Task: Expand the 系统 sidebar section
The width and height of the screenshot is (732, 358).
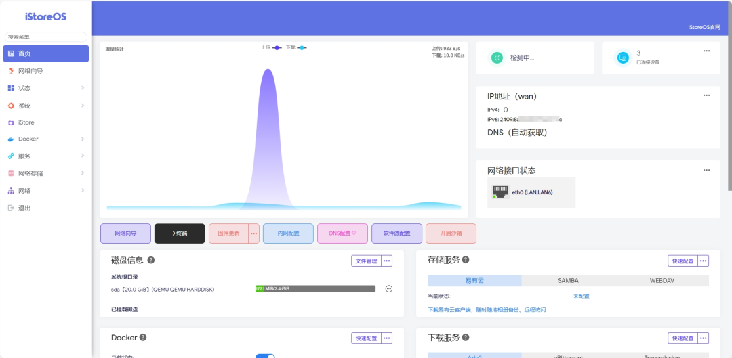Action: (46, 106)
